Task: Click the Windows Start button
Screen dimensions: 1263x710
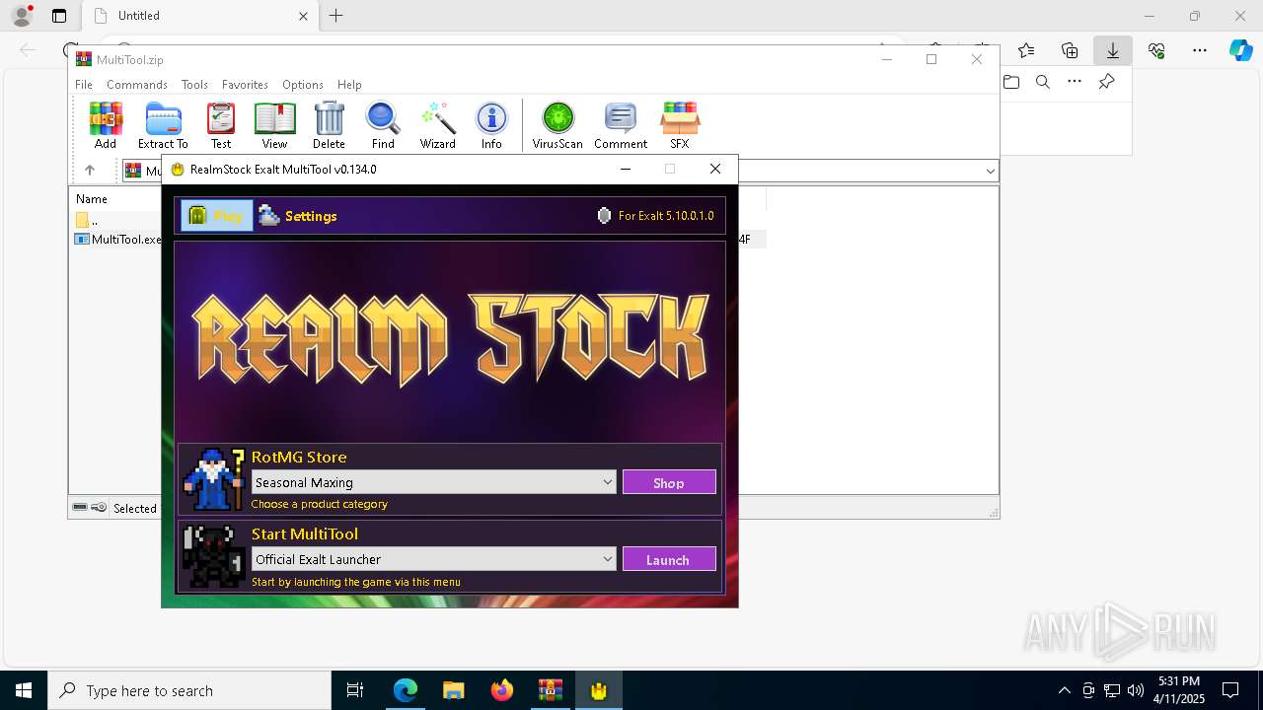Action: (24, 690)
